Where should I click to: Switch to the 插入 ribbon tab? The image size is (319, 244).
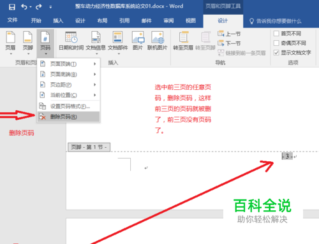(x=58, y=20)
